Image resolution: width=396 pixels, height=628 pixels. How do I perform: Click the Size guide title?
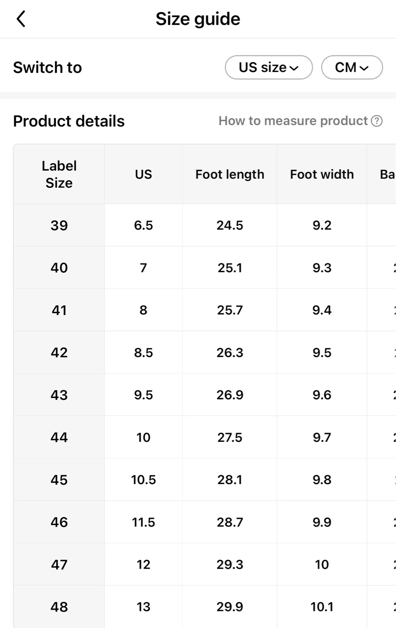pyautogui.click(x=198, y=19)
